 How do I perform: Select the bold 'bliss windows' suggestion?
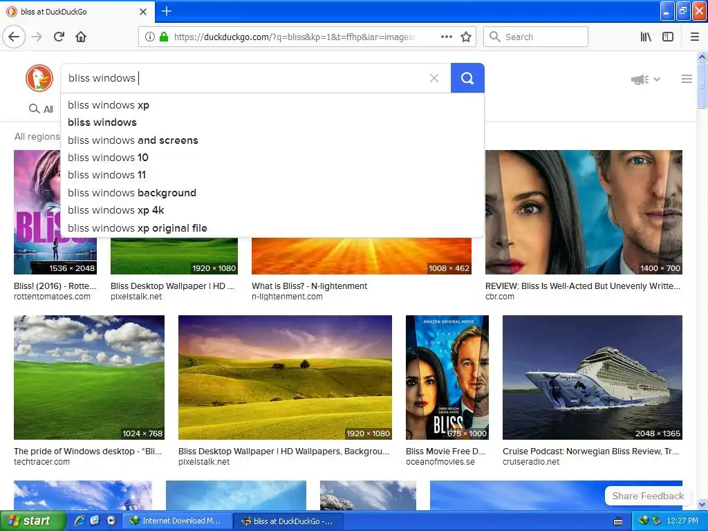point(272,122)
